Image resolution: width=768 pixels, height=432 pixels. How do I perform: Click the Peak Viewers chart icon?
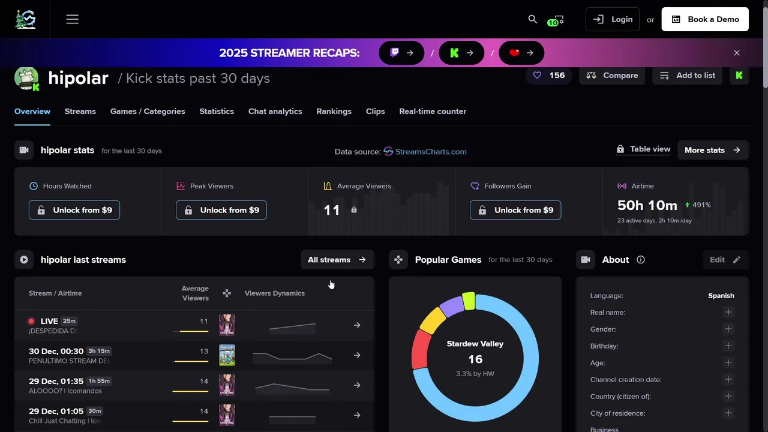(x=181, y=186)
